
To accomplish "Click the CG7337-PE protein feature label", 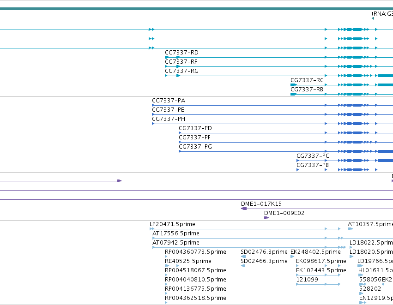I will (168, 110).
